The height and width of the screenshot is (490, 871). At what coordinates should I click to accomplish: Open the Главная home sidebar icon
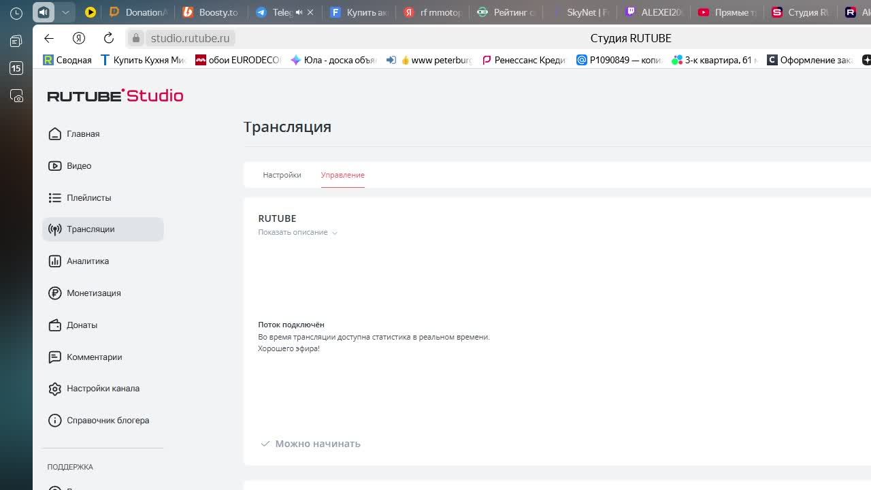[55, 134]
